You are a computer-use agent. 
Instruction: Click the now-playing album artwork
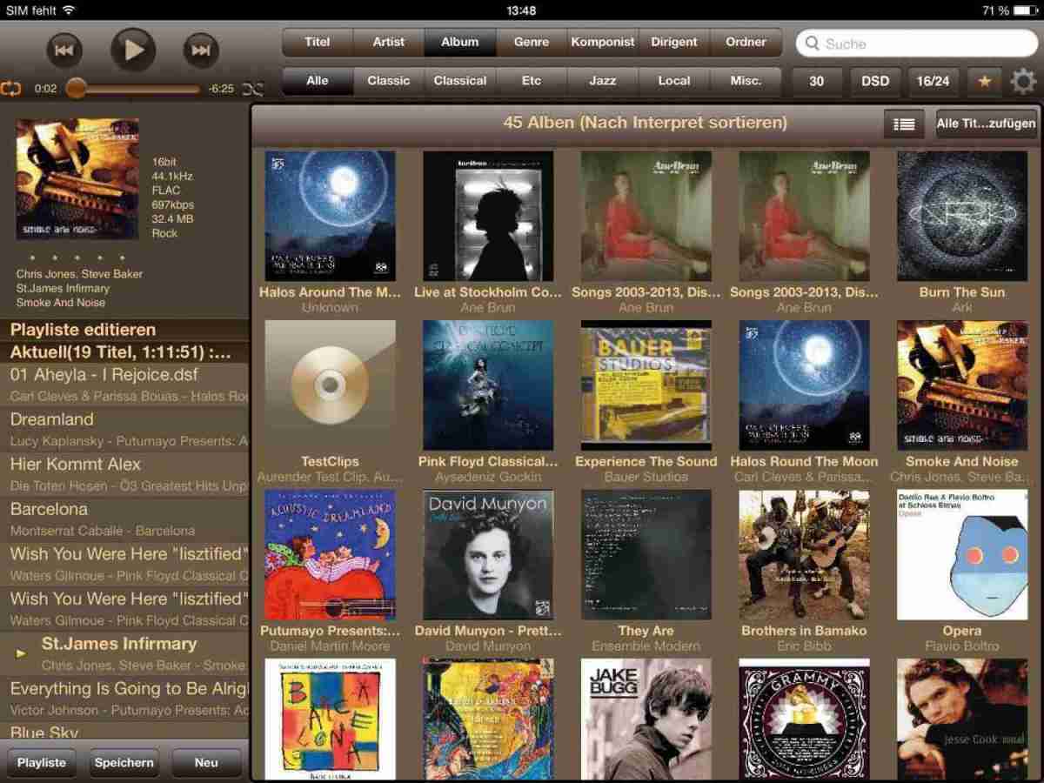[x=77, y=178]
